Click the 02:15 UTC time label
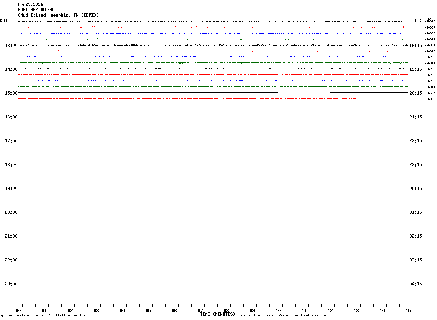Viewport: 437px width, 320px height. (416, 236)
